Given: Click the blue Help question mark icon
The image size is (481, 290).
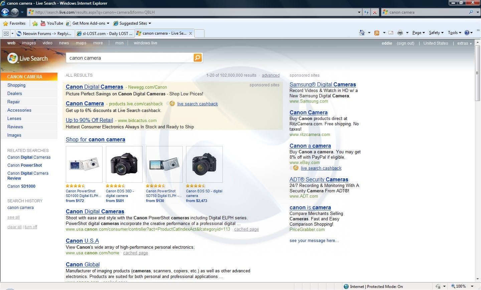Looking at the screenshot, I should (x=467, y=33).
